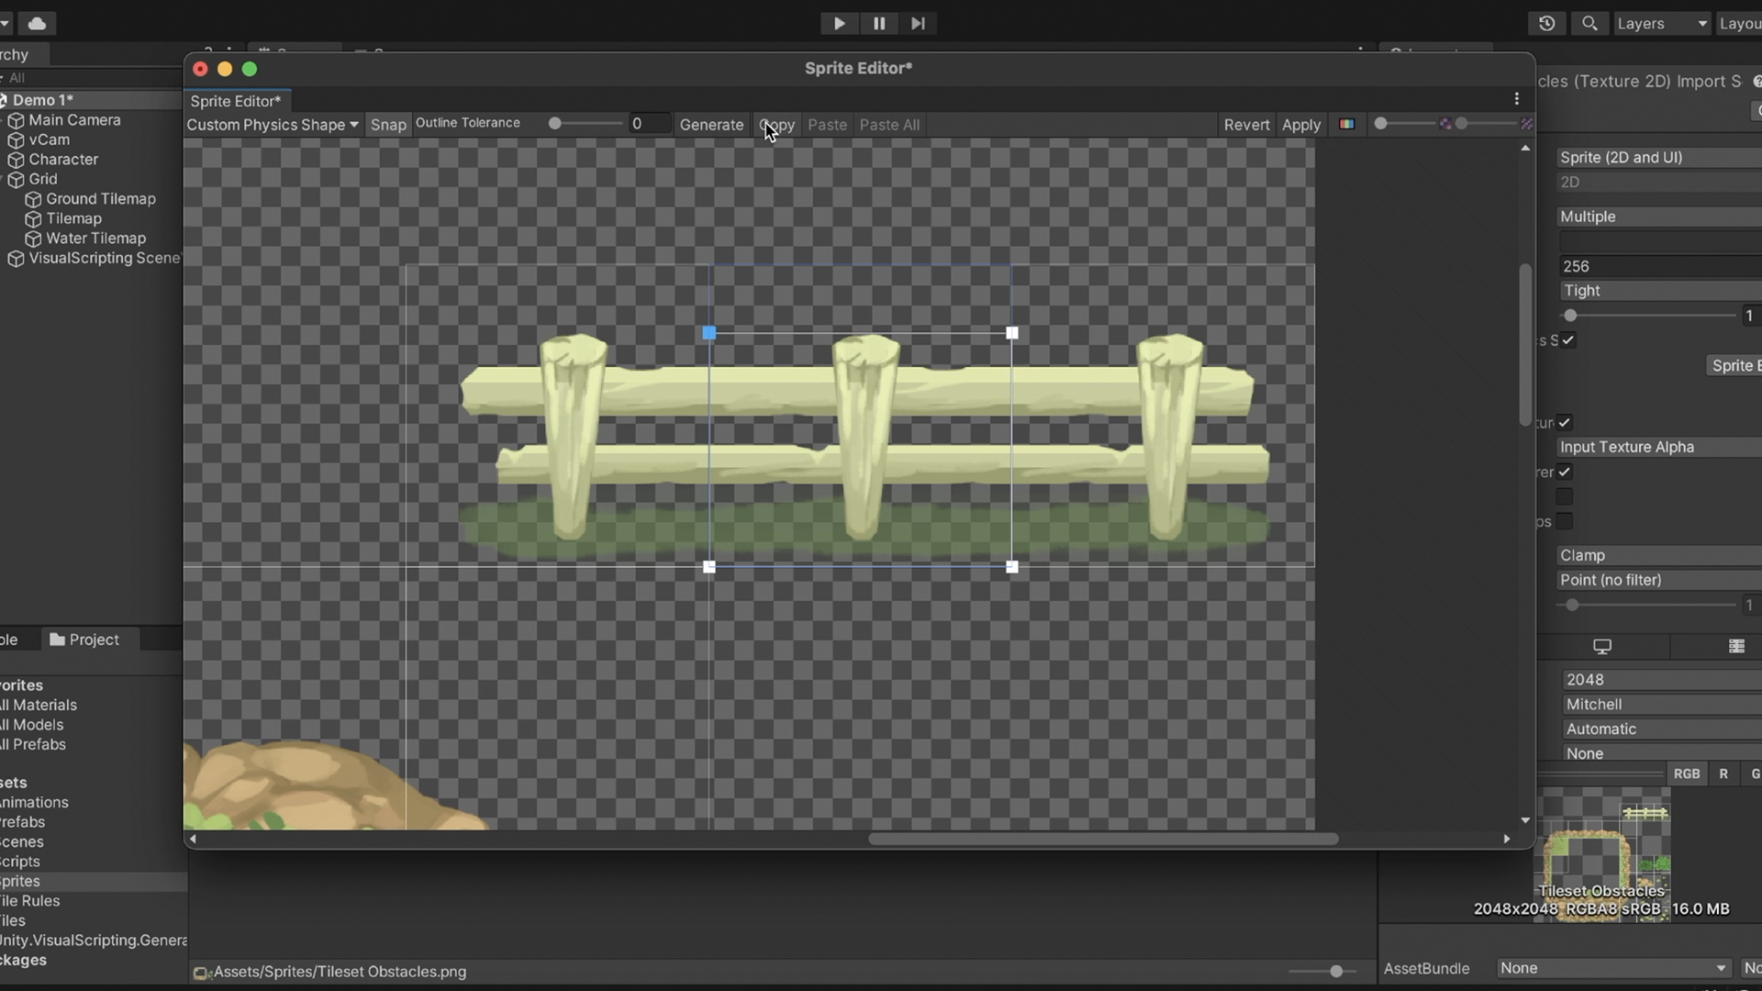Show RGB channels in texture preview
The image size is (1762, 991).
click(1687, 774)
